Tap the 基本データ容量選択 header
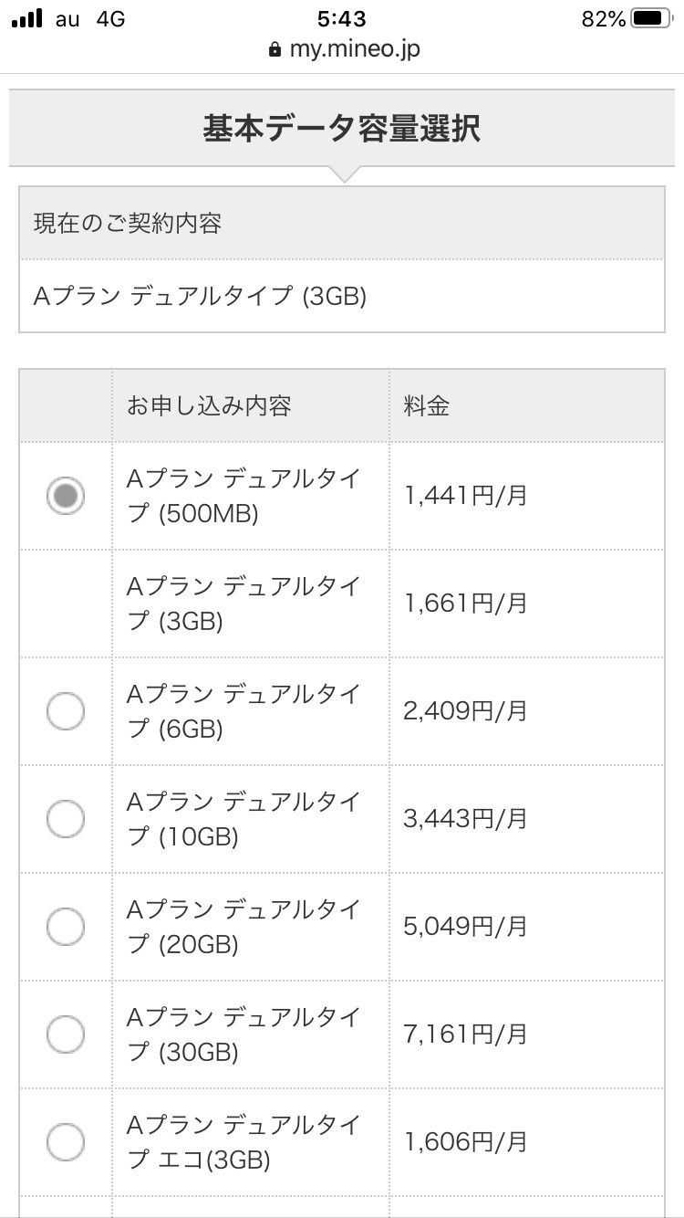Viewport: 684px width, 1218px height. pos(342,129)
